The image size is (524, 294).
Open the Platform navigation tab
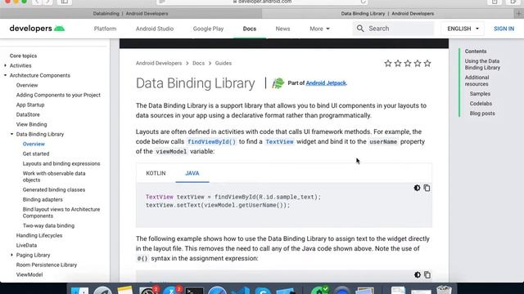click(x=106, y=29)
